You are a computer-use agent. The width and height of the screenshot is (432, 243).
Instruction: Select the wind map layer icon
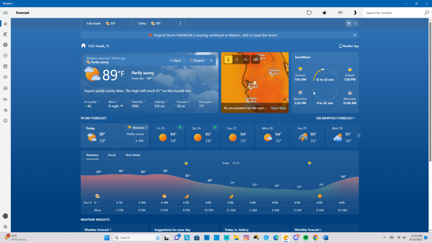pyautogui.click(x=246, y=59)
